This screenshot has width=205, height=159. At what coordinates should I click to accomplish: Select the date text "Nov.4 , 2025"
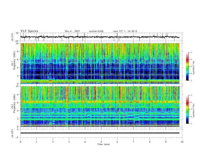(72, 31)
